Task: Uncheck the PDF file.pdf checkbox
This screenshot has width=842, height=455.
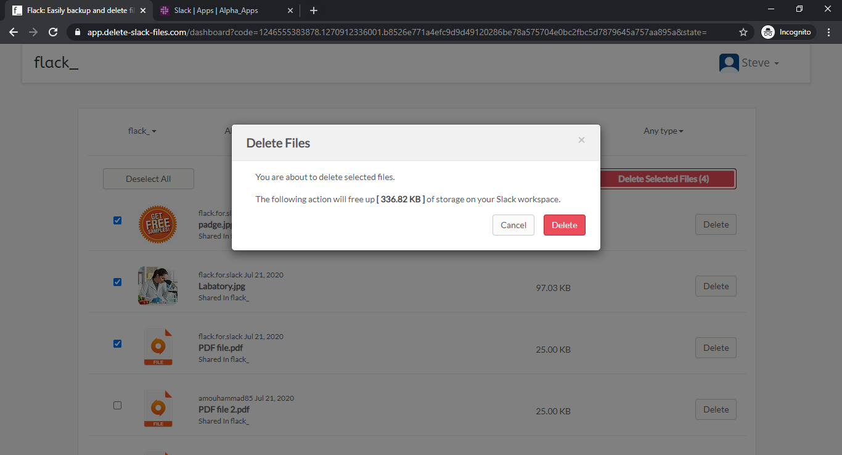Action: tap(118, 343)
